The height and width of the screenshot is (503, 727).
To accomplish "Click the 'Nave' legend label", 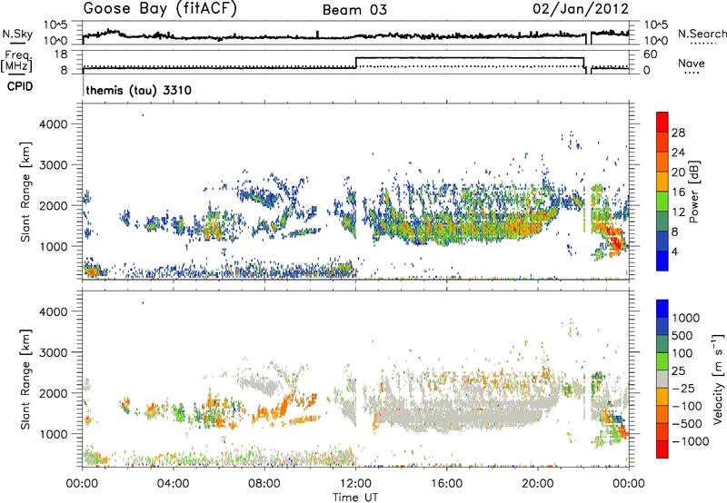I will (692, 64).
